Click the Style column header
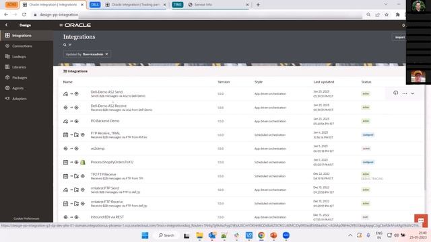 [x=259, y=82]
